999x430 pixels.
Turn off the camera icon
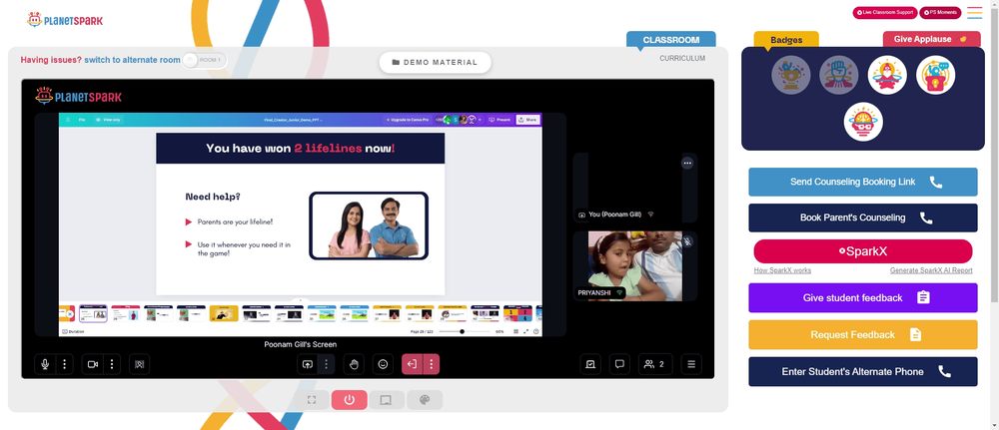92,364
